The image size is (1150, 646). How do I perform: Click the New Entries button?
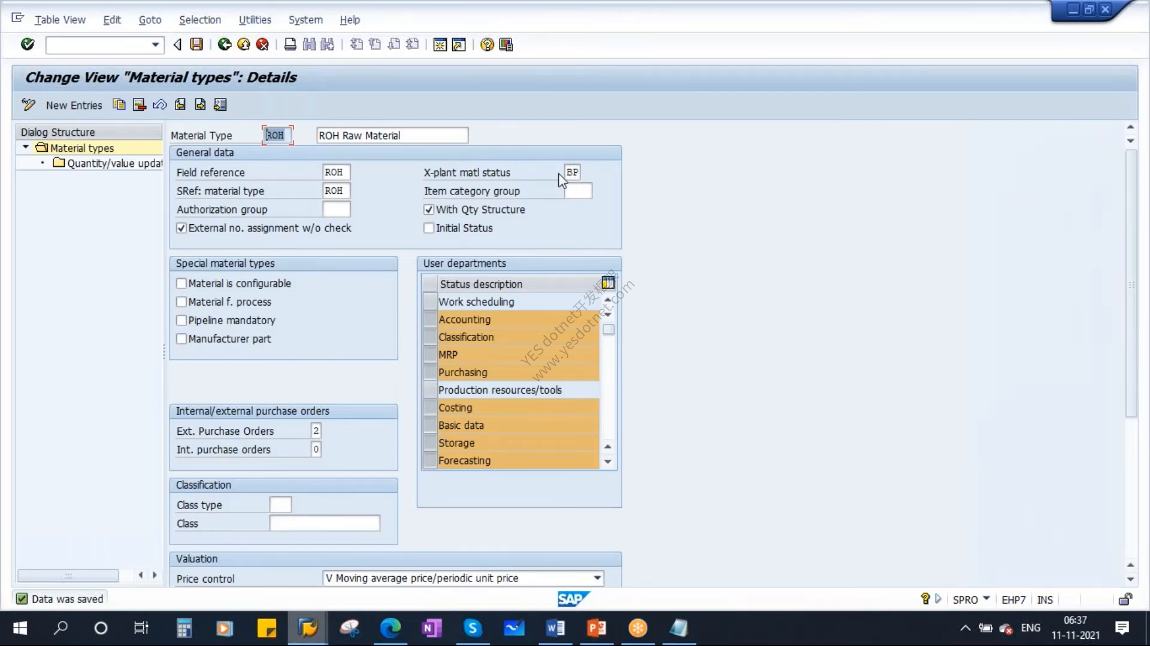click(x=74, y=105)
